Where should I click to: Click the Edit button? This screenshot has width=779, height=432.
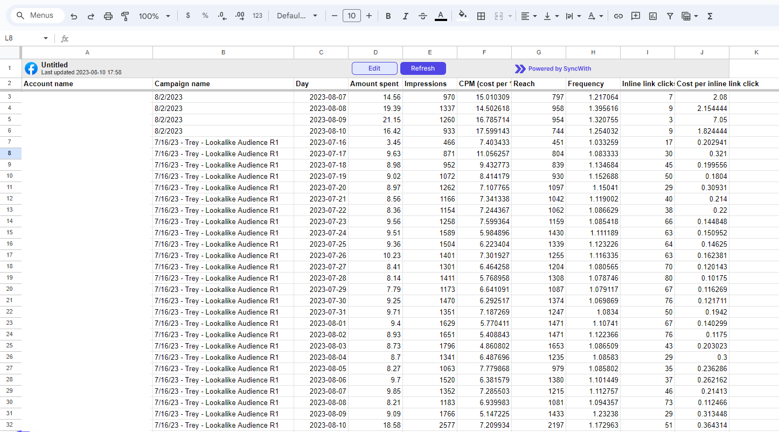point(374,68)
